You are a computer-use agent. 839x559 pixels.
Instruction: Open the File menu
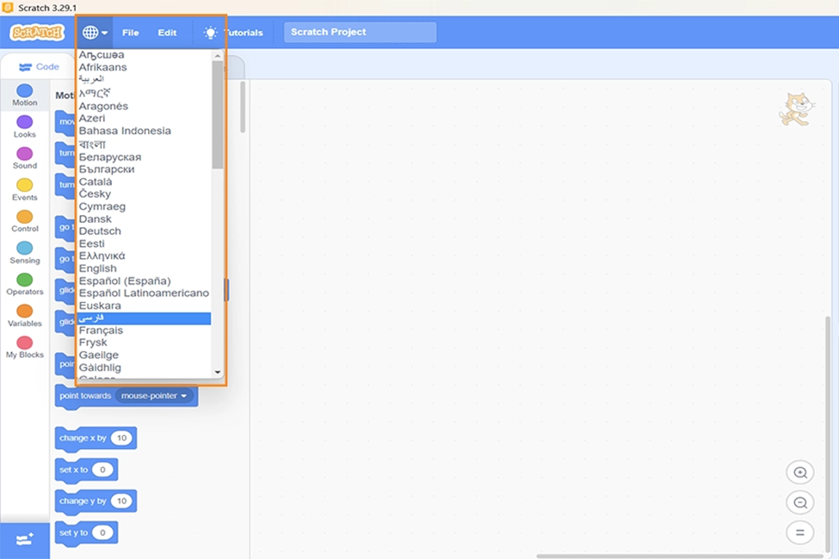click(130, 33)
